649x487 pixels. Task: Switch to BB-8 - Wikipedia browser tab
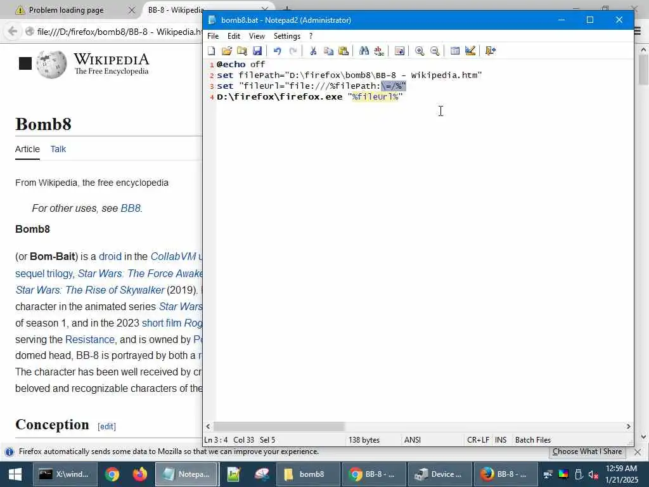pyautogui.click(x=176, y=10)
